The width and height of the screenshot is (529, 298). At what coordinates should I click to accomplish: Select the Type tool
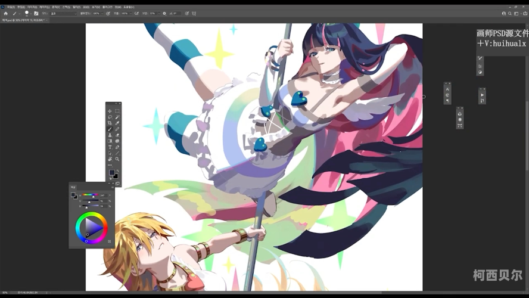coord(110,147)
